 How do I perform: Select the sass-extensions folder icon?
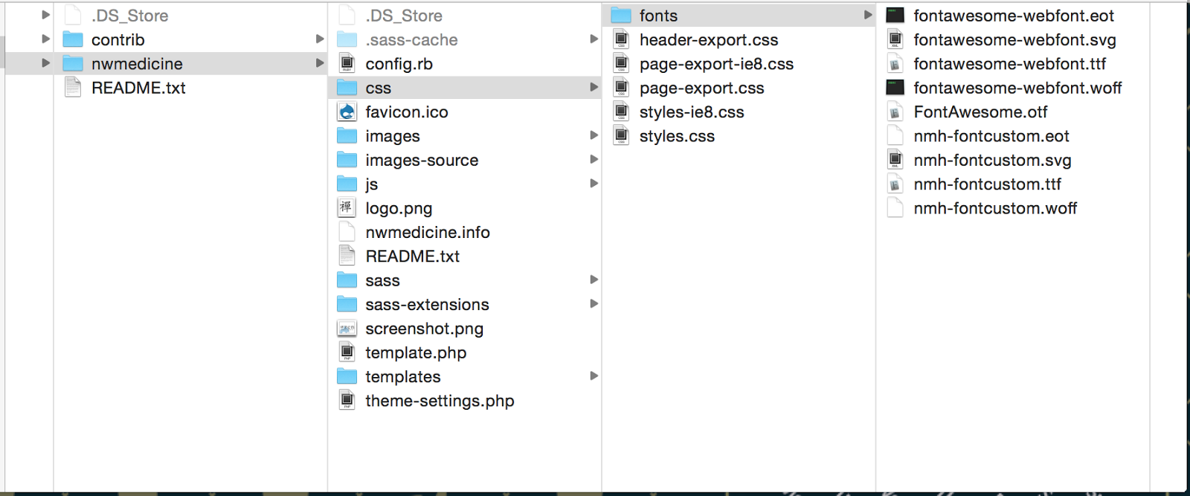[x=347, y=304]
